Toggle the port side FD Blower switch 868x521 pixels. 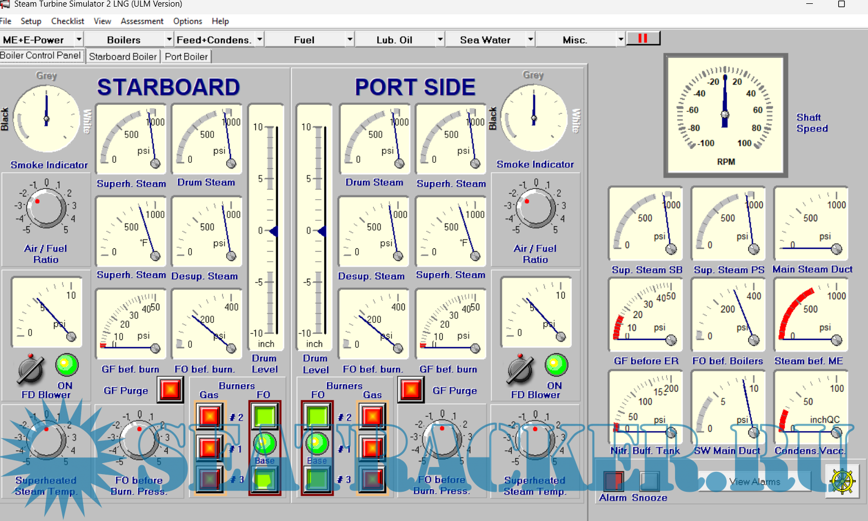519,369
